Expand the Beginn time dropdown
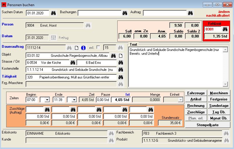This screenshot has width=234, height=149. coord(47,100)
